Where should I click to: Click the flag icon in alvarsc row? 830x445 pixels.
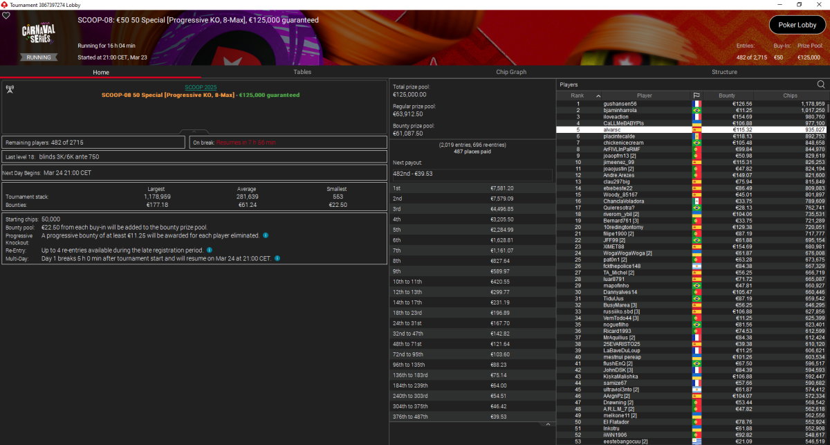(697, 129)
